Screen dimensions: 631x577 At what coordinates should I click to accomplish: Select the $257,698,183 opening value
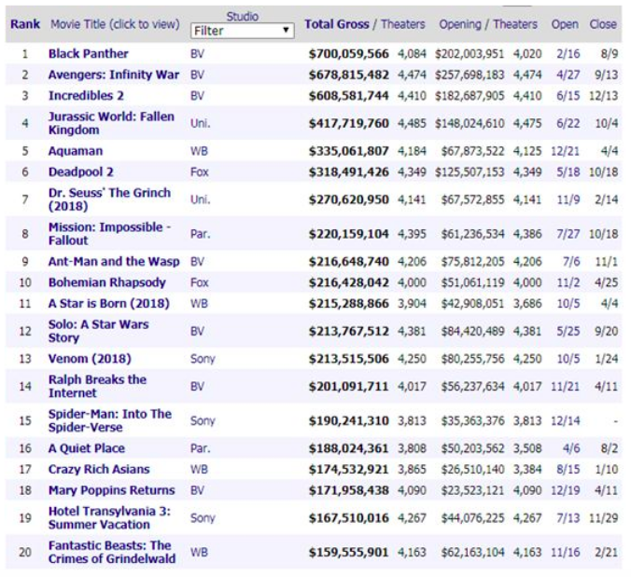click(470, 75)
